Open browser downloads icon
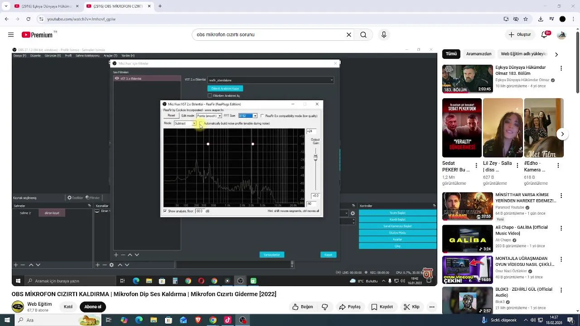580x326 pixels. tap(541, 19)
